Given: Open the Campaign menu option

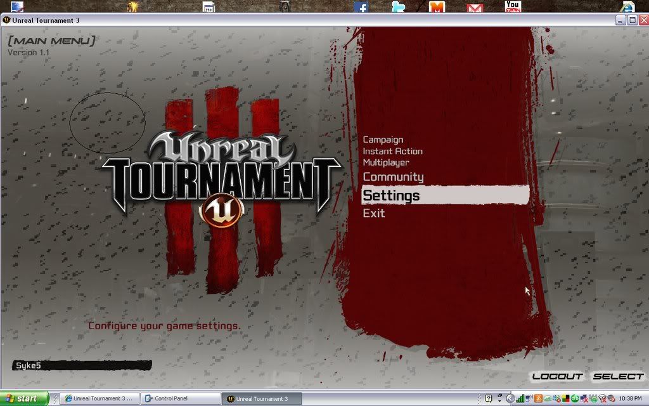Looking at the screenshot, I should coord(383,140).
